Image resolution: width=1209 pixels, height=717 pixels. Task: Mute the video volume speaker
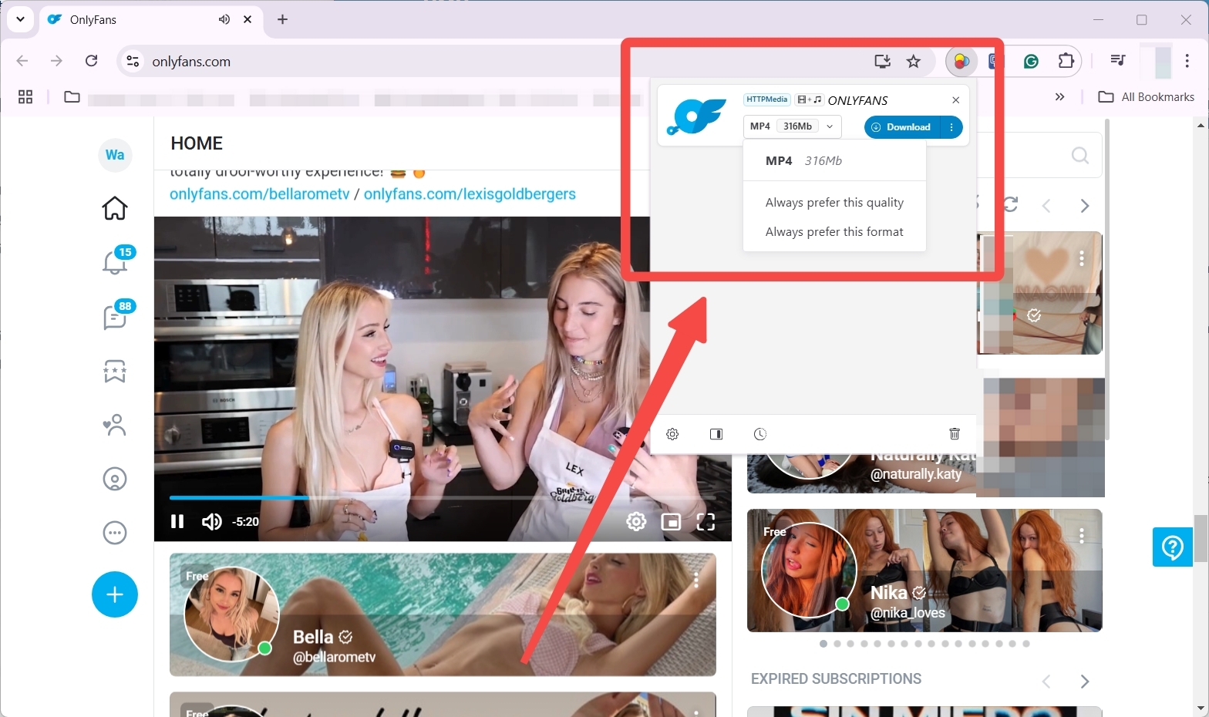pyautogui.click(x=211, y=522)
